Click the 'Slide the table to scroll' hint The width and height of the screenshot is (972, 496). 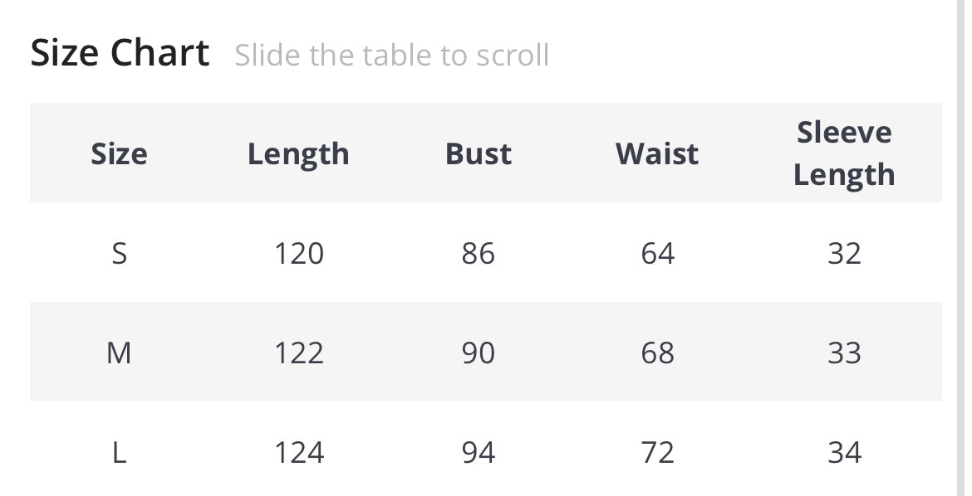391,56
